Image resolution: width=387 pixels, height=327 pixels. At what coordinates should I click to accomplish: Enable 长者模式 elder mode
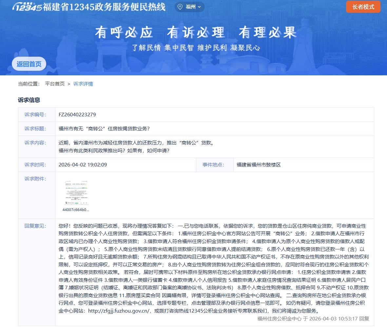click(x=363, y=7)
